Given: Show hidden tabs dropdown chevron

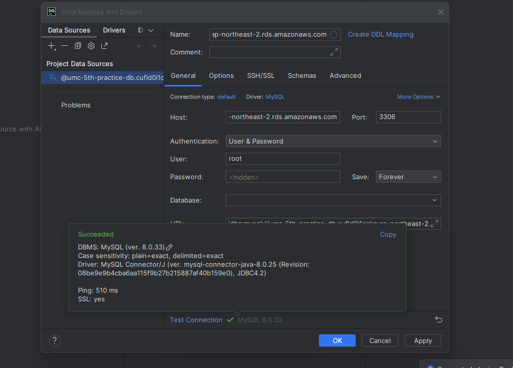Looking at the screenshot, I should (x=151, y=31).
